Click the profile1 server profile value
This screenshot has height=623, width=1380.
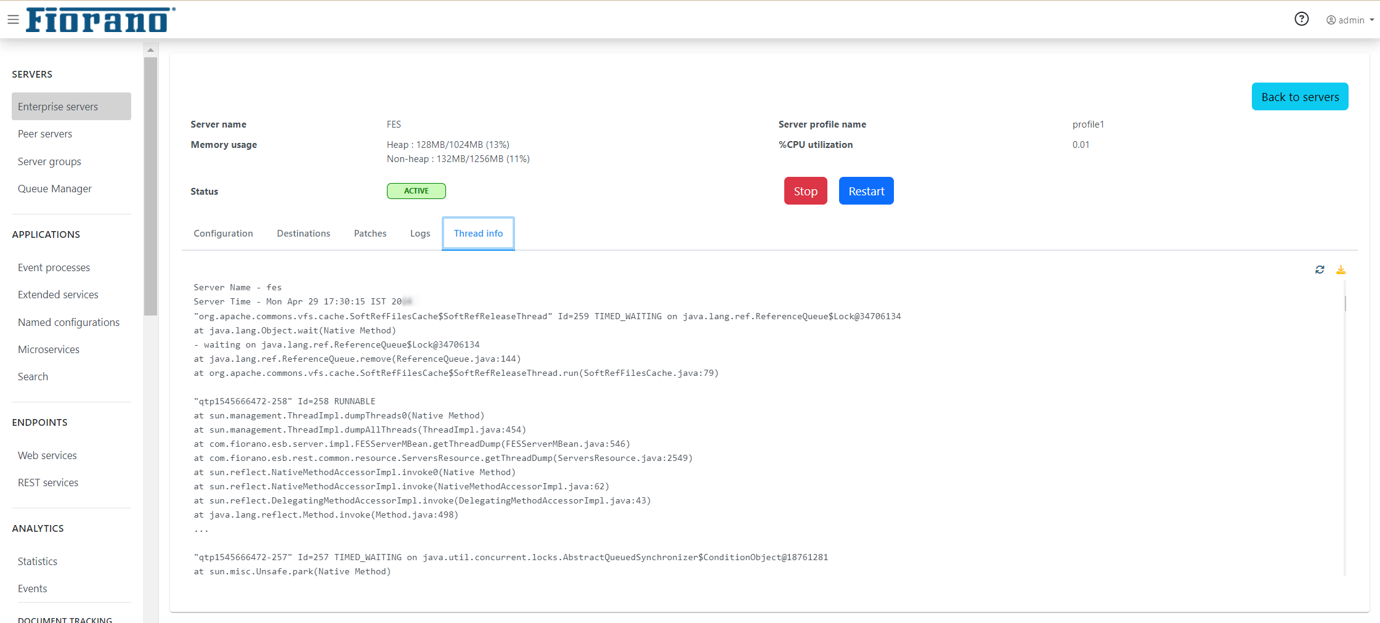pos(1088,124)
